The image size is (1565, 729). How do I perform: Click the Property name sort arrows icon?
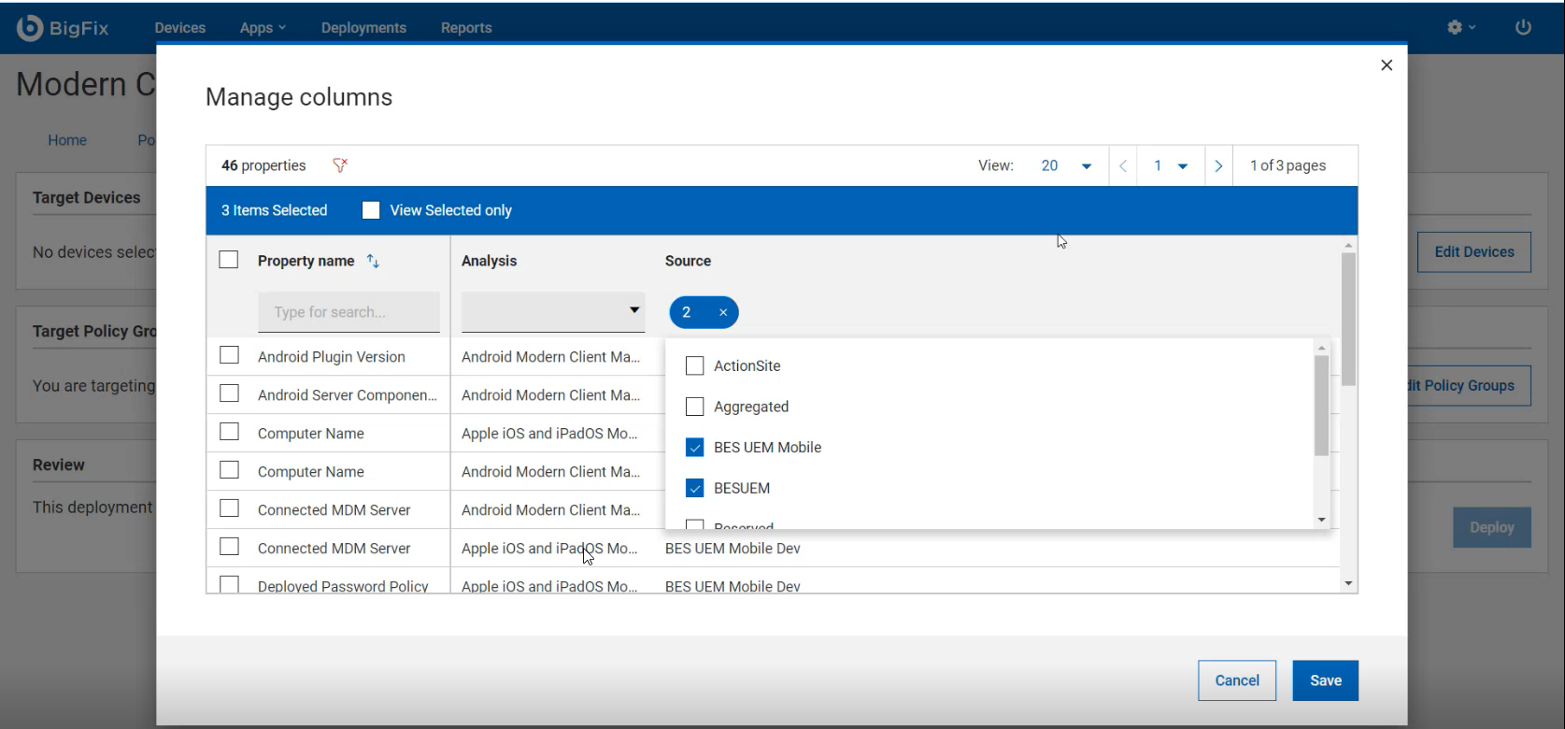tap(373, 262)
